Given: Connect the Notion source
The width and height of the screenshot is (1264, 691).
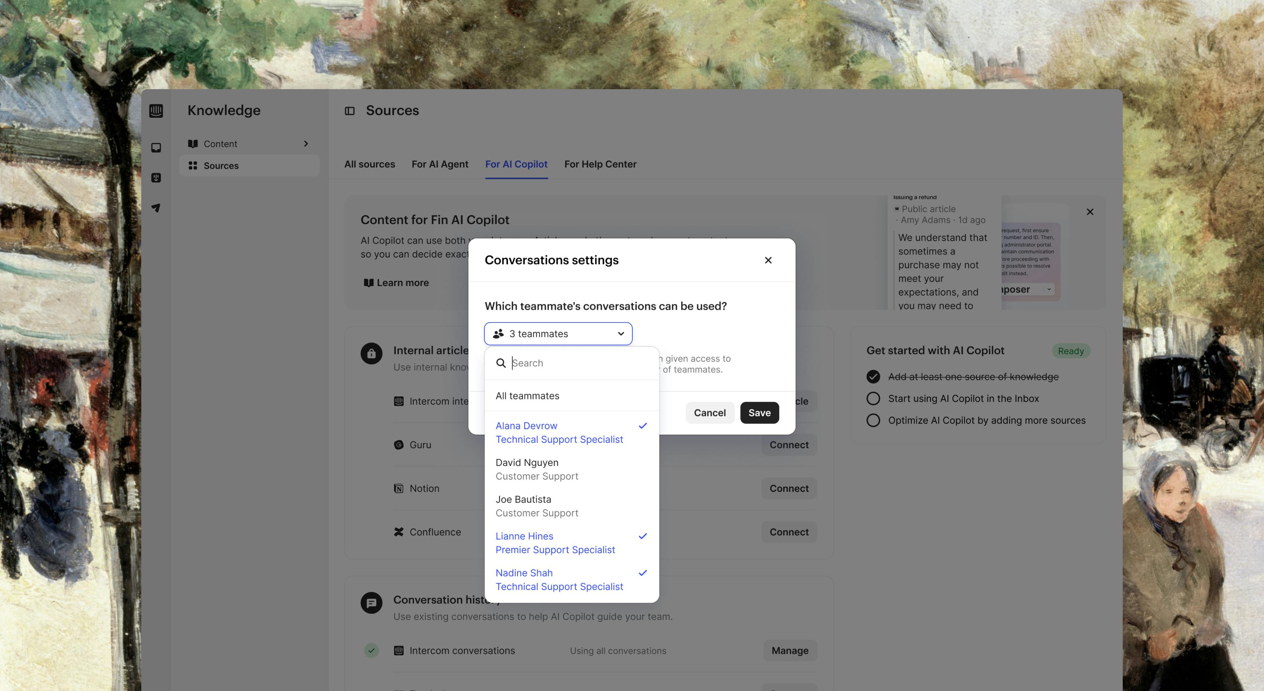Looking at the screenshot, I should (x=789, y=489).
